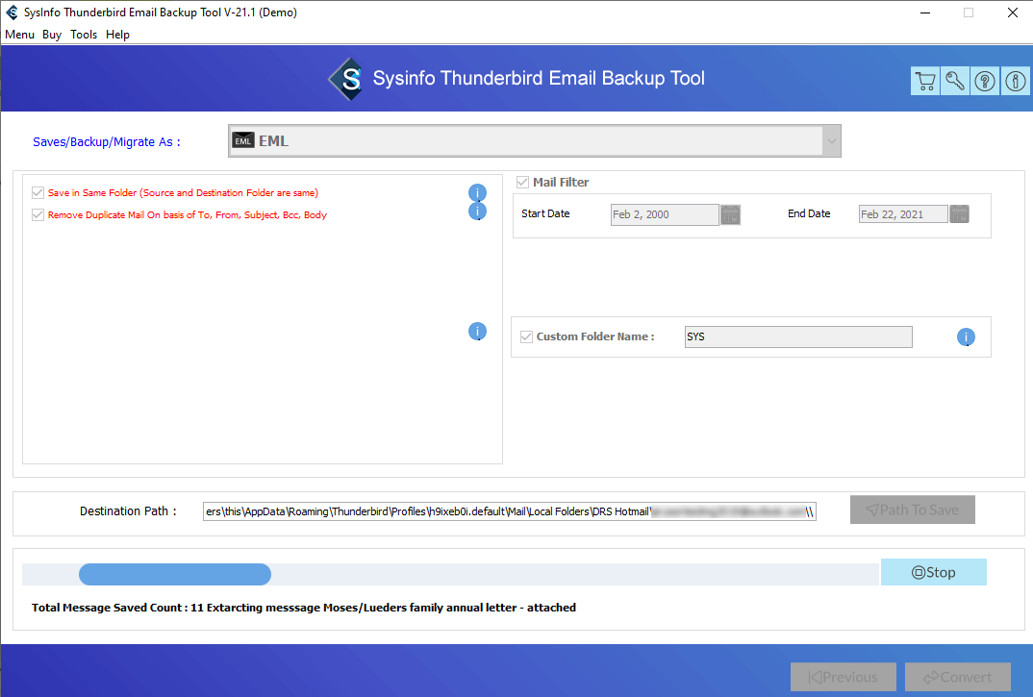The height and width of the screenshot is (697, 1033).
Task: Click the Sysinfo Thunderbird Email Backup Tool banner title
Action: click(x=539, y=79)
